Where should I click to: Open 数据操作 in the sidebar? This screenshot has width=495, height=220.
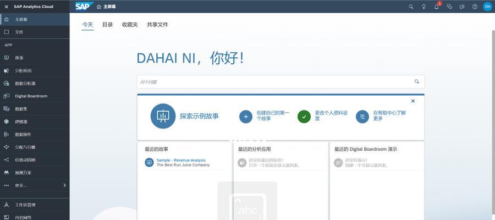(35, 134)
